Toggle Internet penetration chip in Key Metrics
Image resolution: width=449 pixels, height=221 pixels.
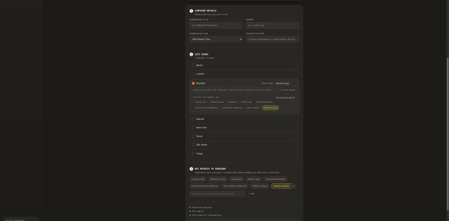click(275, 179)
